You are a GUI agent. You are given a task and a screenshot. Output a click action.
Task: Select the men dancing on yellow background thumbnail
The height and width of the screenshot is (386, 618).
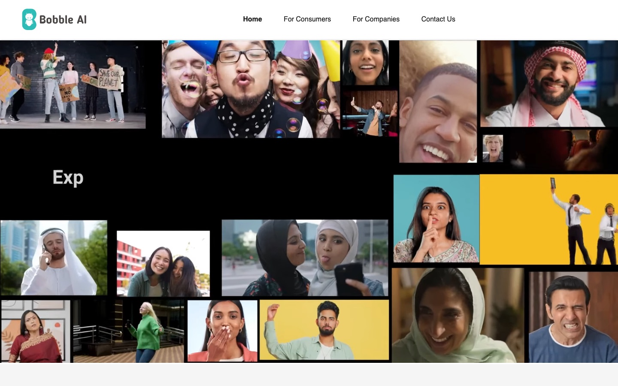(x=548, y=219)
